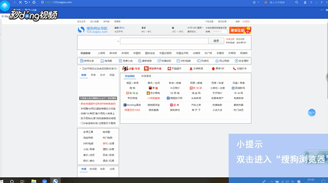
Task: Click in the main search input field
Action: pos(164,41)
